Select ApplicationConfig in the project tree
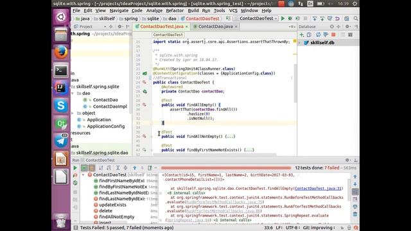 [x=105, y=126]
